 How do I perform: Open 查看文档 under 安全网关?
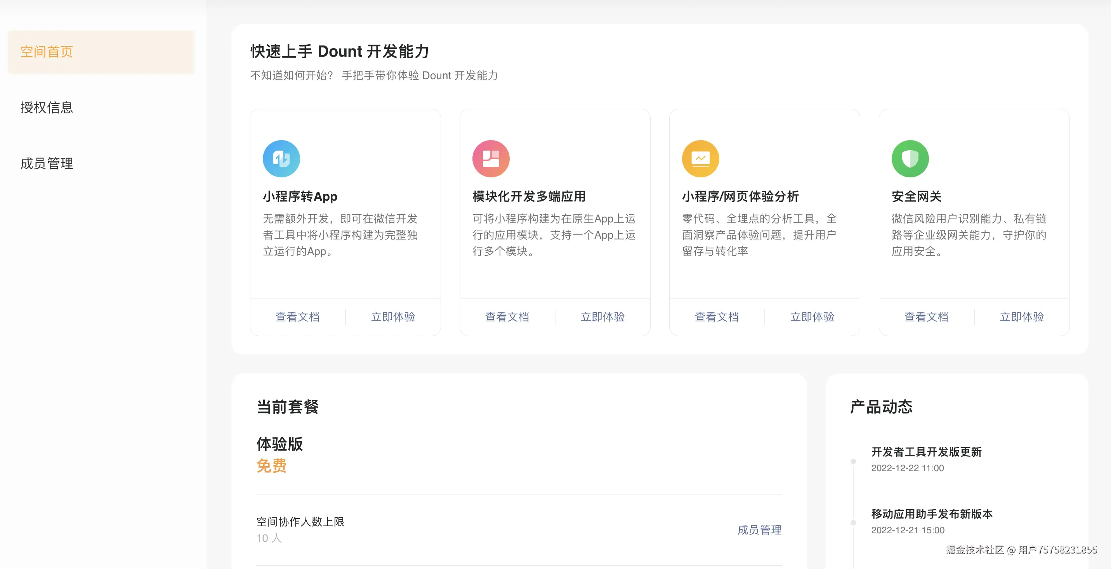(926, 317)
